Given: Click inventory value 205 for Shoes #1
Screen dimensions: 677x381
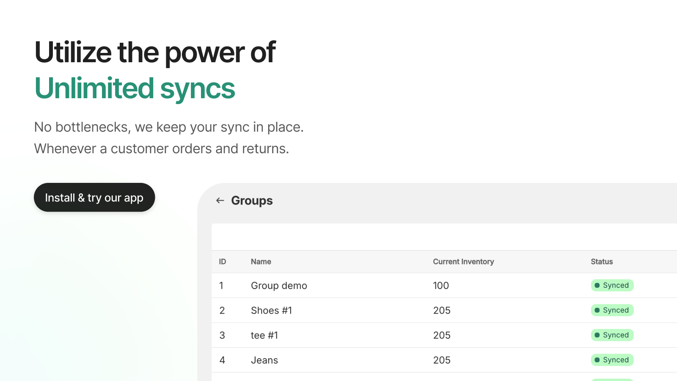Looking at the screenshot, I should (x=442, y=310).
